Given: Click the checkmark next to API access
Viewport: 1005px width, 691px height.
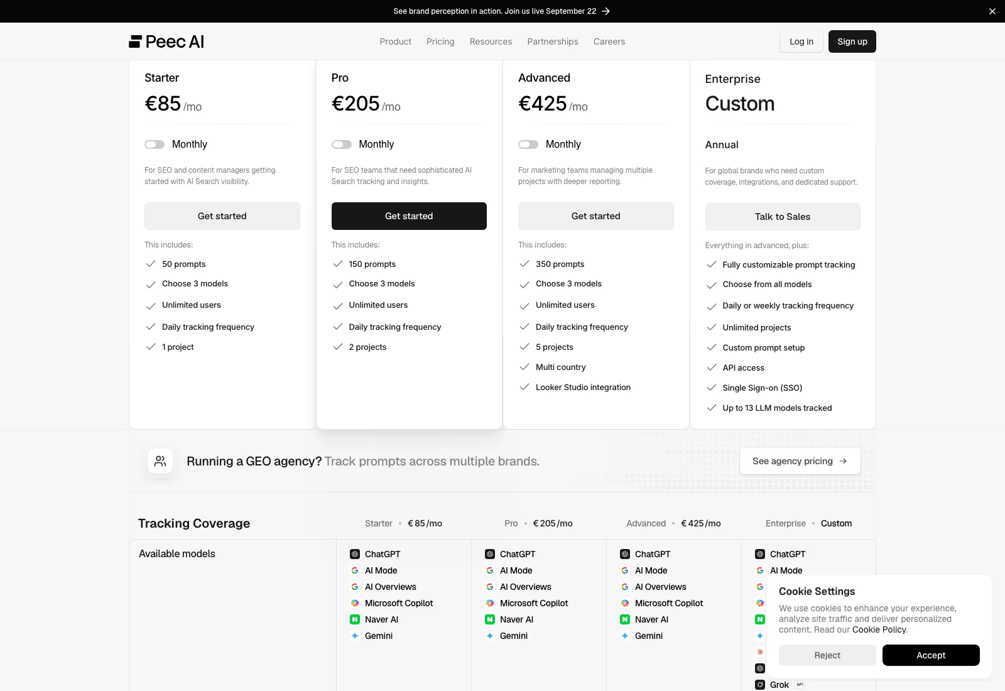Looking at the screenshot, I should pos(712,367).
